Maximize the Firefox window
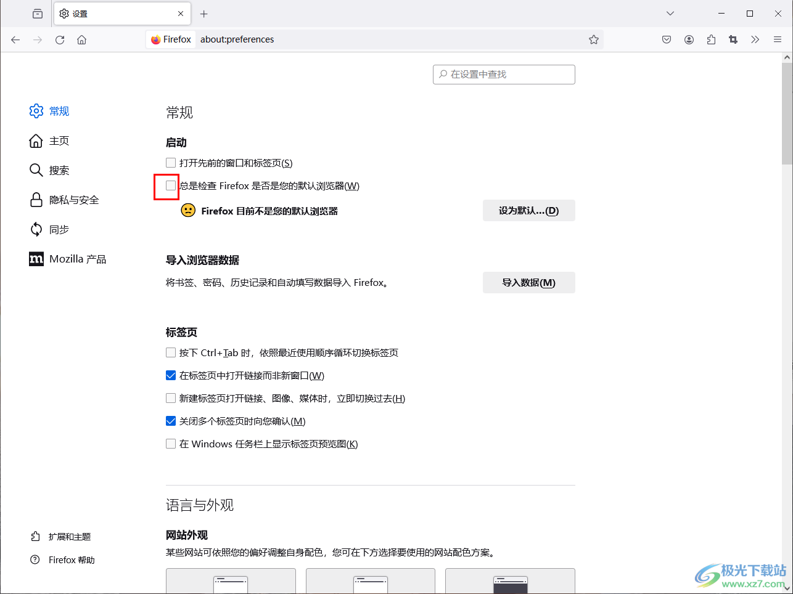The height and width of the screenshot is (594, 793). 750,14
